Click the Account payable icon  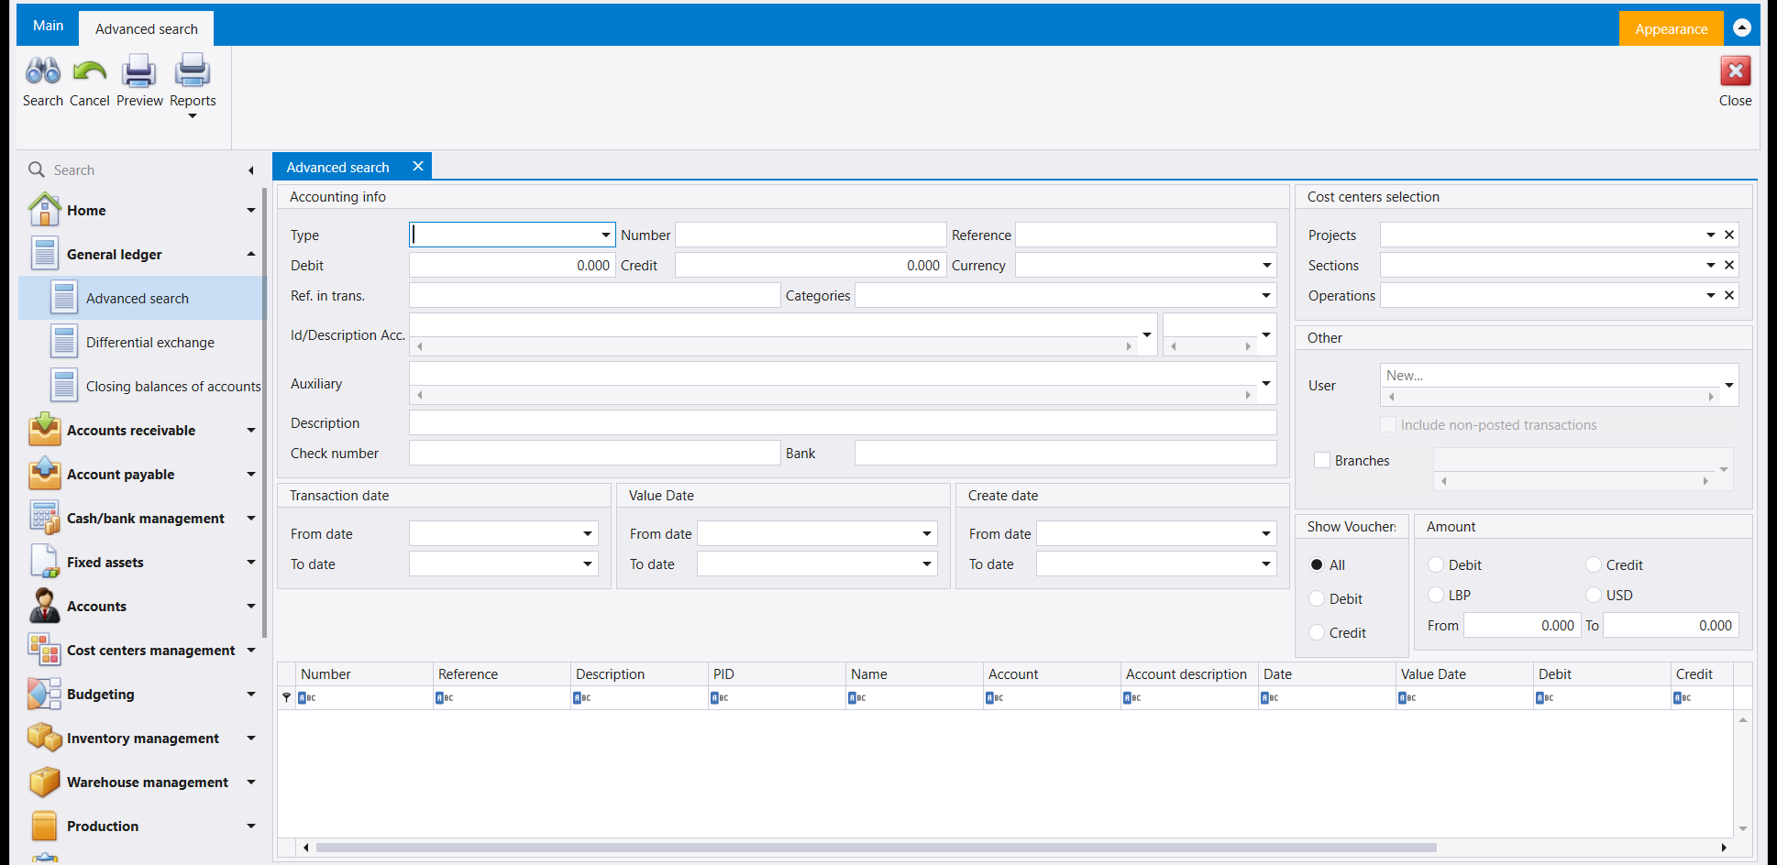[45, 474]
